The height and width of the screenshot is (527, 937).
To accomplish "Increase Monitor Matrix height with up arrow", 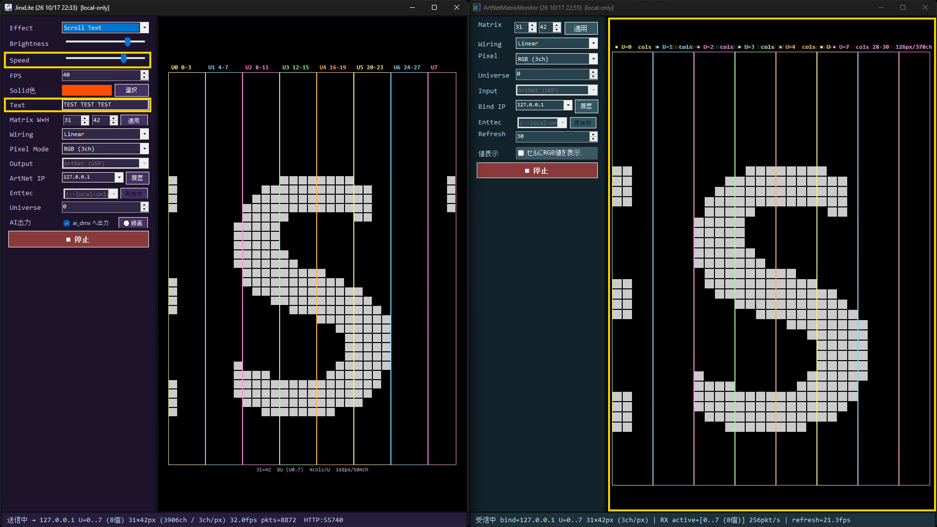I will click(x=557, y=25).
